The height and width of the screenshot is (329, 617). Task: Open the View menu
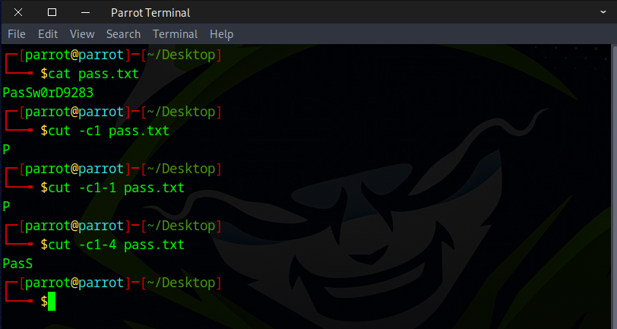pyautogui.click(x=82, y=34)
